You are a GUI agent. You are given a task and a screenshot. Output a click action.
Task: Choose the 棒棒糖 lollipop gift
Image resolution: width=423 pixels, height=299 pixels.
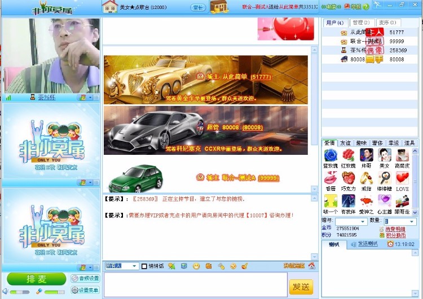385,178
